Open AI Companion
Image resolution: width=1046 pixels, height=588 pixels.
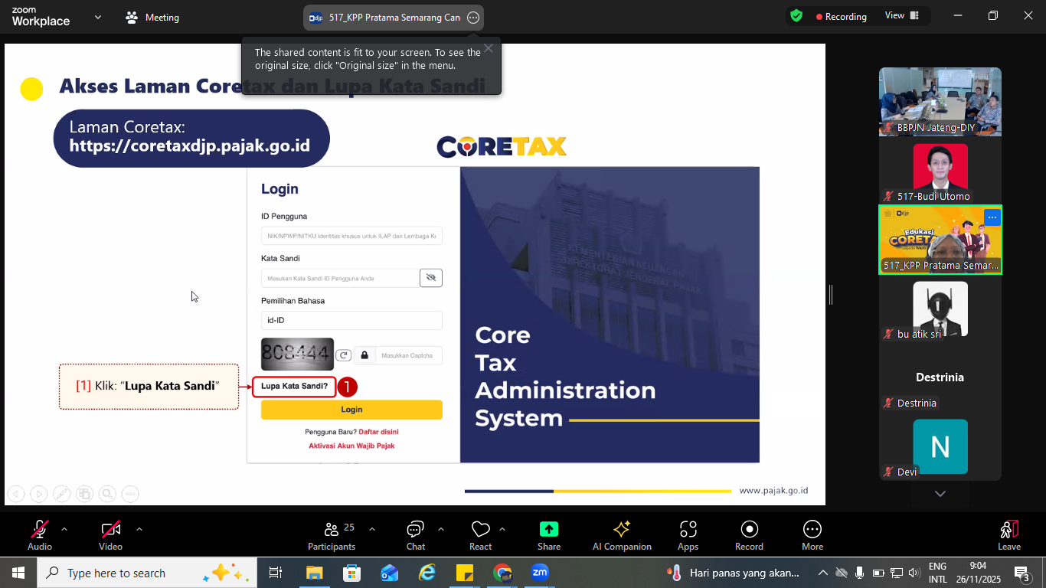pos(622,530)
